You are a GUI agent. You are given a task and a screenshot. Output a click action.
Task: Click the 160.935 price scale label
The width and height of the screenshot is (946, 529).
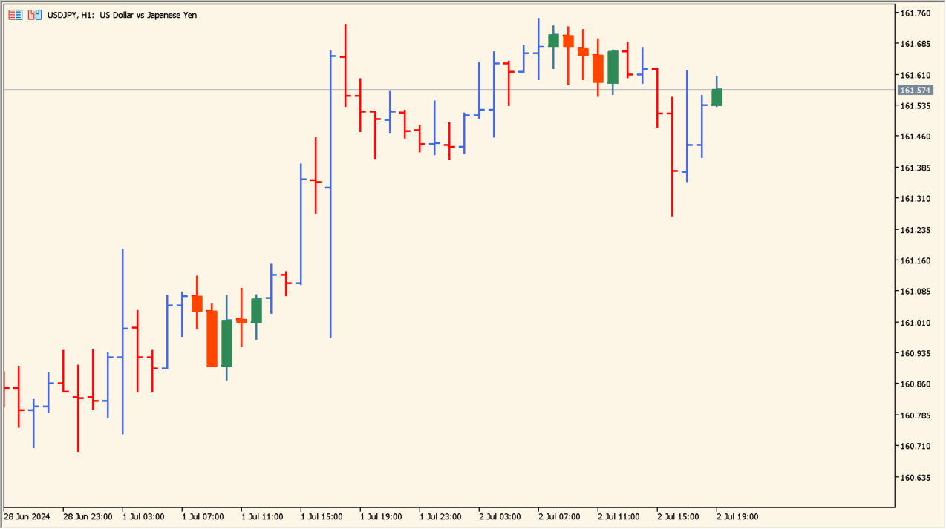915,354
